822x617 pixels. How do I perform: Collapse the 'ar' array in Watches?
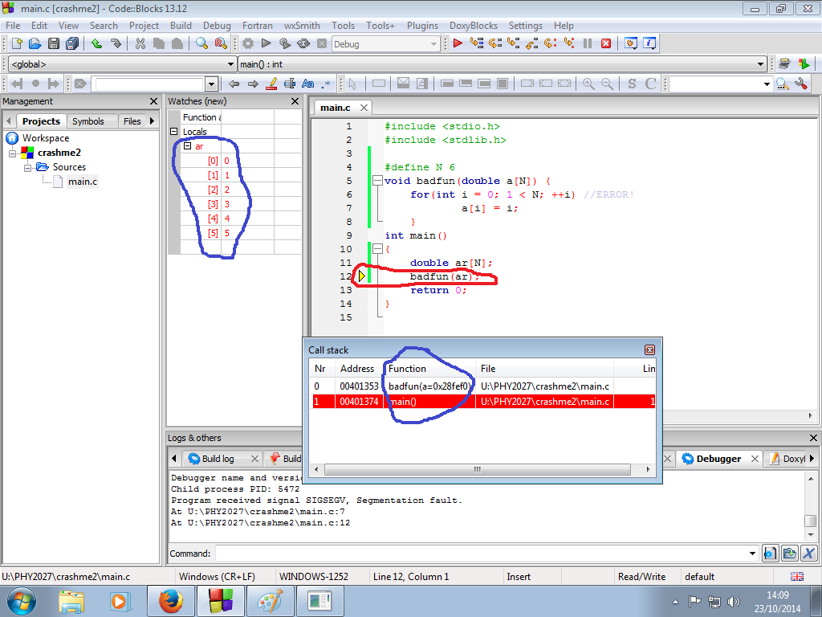point(187,146)
